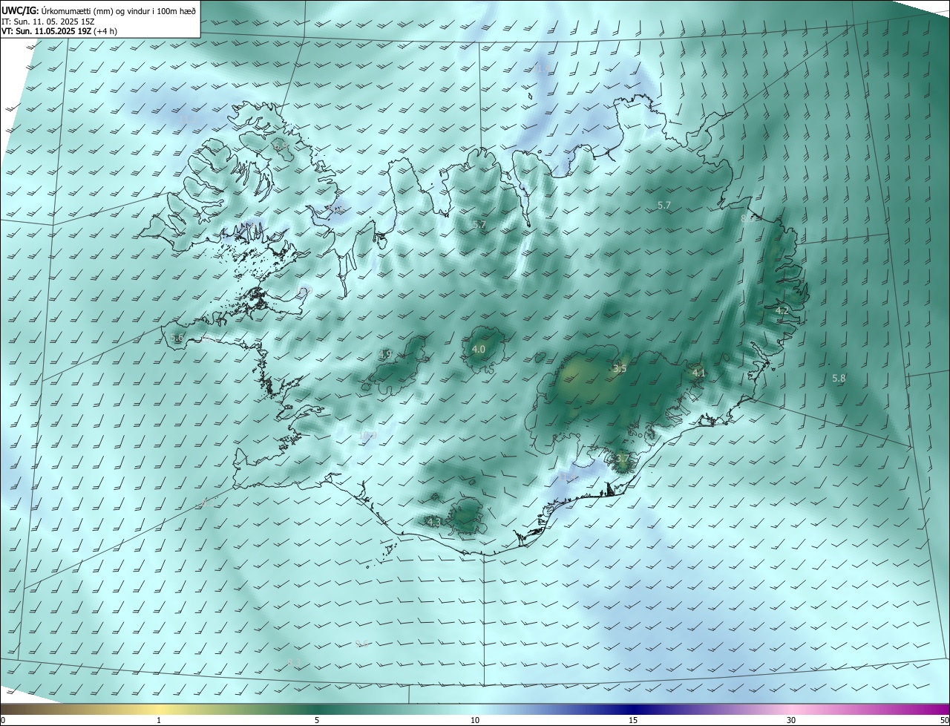Click the 4.0 value on Hofsjökull glacier
The width and height of the screenshot is (950, 726).
coord(479,349)
